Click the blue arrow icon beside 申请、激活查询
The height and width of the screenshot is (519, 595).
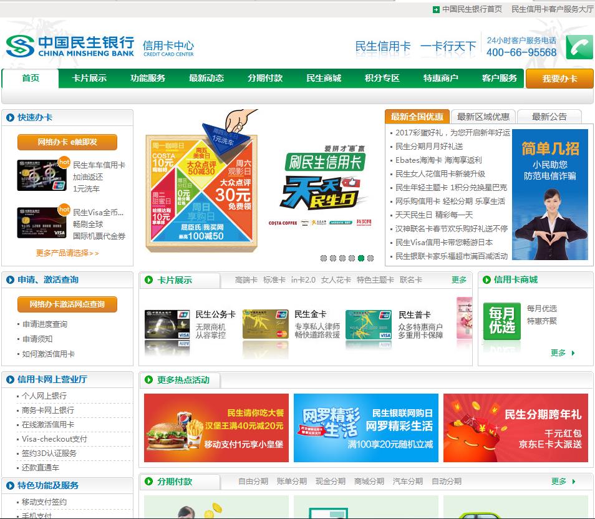(10, 280)
